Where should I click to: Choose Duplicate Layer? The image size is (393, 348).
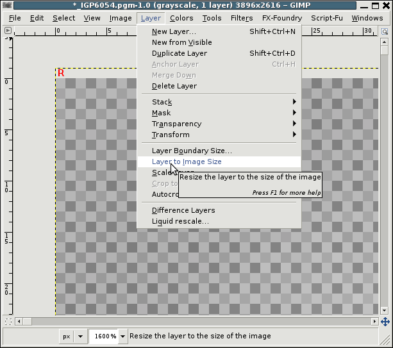tap(219, 53)
